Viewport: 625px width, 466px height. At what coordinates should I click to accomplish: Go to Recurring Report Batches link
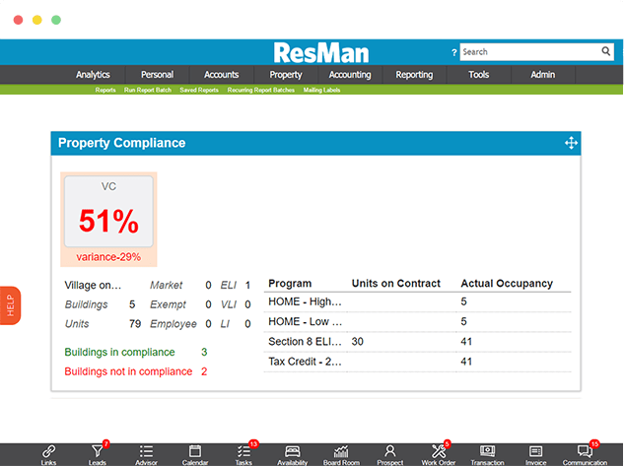pos(260,90)
